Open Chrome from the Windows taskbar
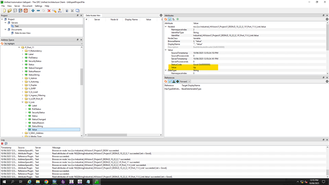The height and width of the screenshot is (185, 329). [x=46, y=181]
